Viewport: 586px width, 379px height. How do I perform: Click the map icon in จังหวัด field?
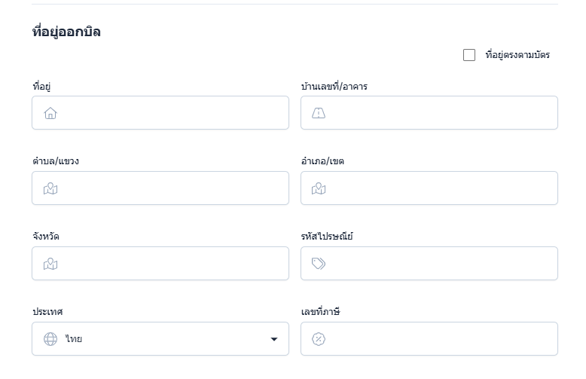tap(50, 264)
